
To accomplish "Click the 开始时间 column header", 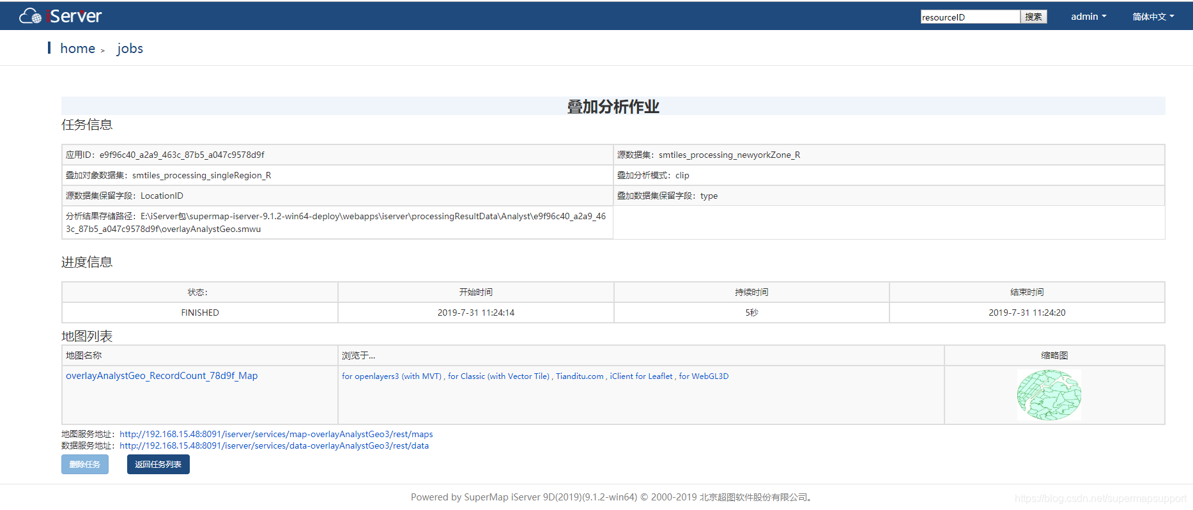I will [476, 292].
